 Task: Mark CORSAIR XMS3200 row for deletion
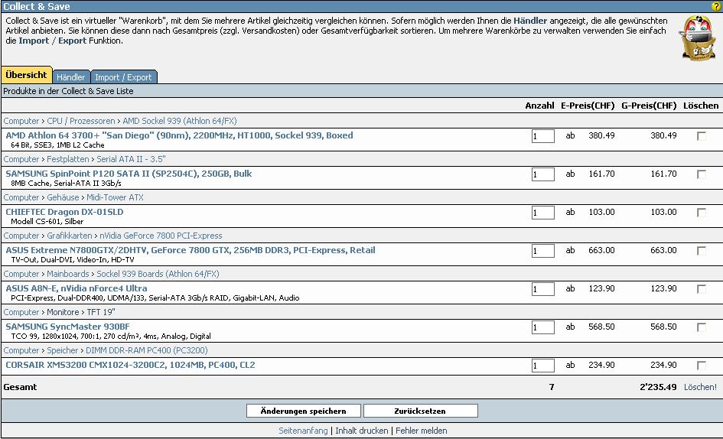pyautogui.click(x=701, y=366)
